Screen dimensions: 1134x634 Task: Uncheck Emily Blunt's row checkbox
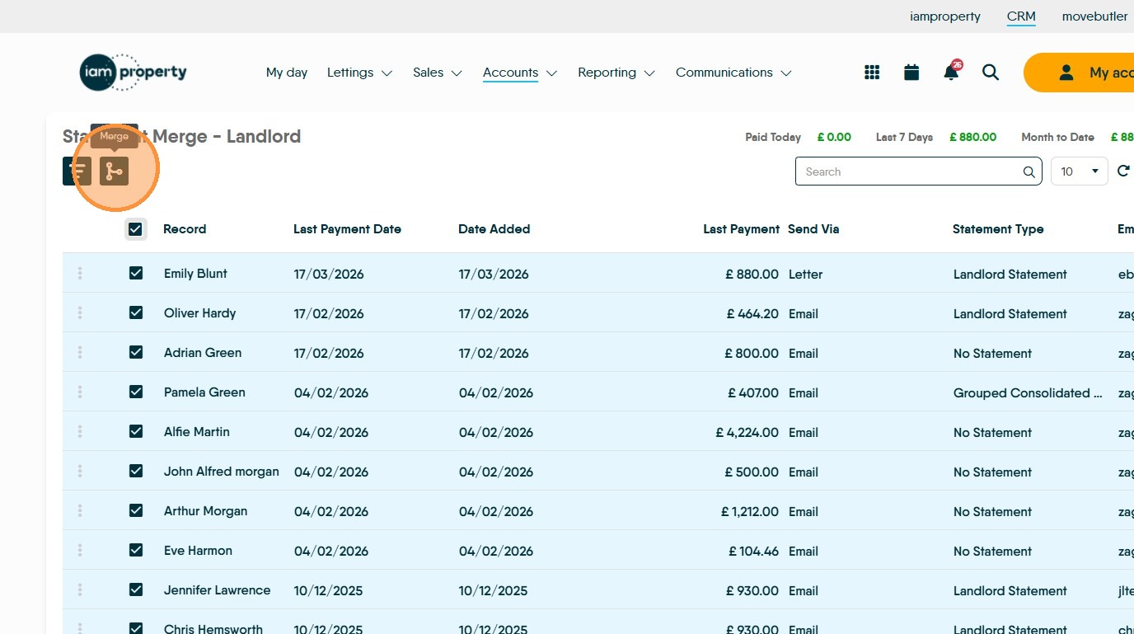136,273
